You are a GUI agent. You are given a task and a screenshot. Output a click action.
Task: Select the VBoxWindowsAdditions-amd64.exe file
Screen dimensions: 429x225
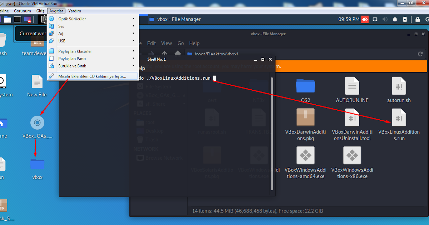point(305,162)
